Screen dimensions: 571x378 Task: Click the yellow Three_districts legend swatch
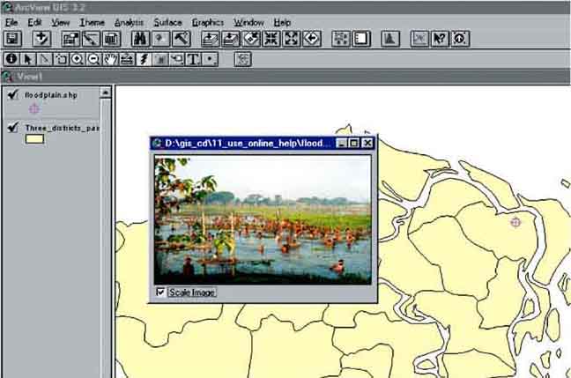(34, 139)
